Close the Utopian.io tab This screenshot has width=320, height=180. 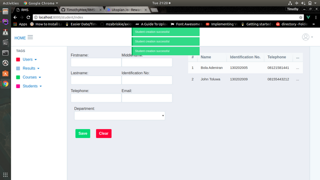tap(145, 10)
